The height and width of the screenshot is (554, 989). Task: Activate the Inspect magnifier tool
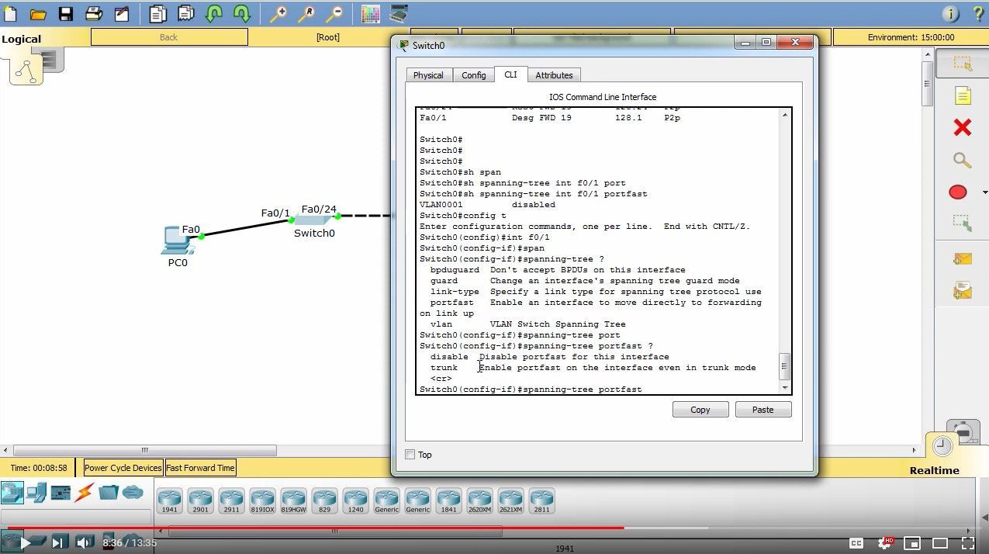[x=963, y=161]
